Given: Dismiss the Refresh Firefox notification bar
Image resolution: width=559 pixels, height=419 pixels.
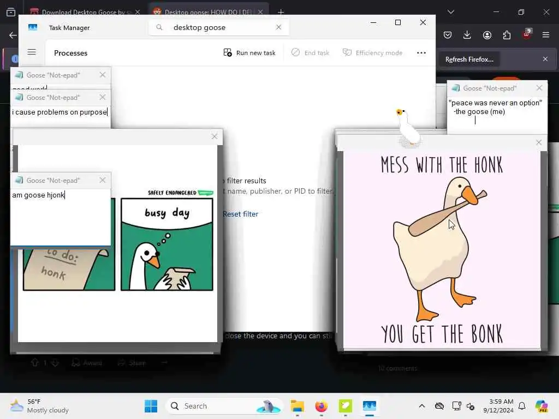Looking at the screenshot, I should pyautogui.click(x=545, y=59).
